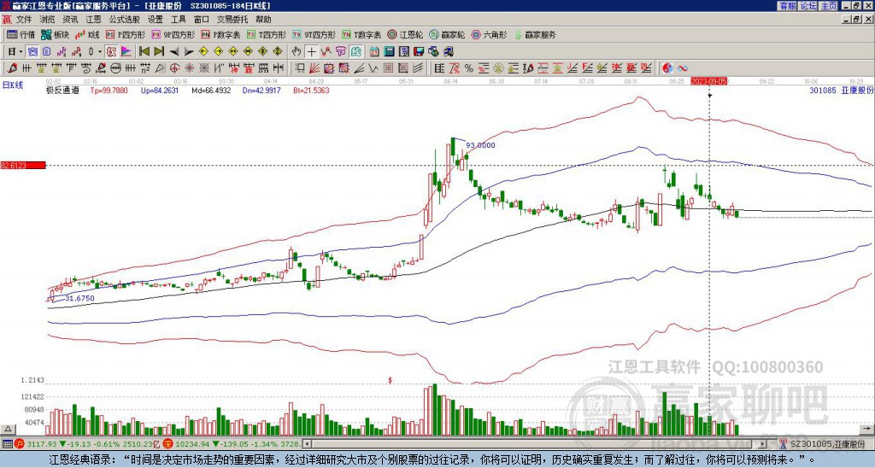Open the 交易委托 menu
This screenshot has height=468, width=875.
(x=232, y=20)
